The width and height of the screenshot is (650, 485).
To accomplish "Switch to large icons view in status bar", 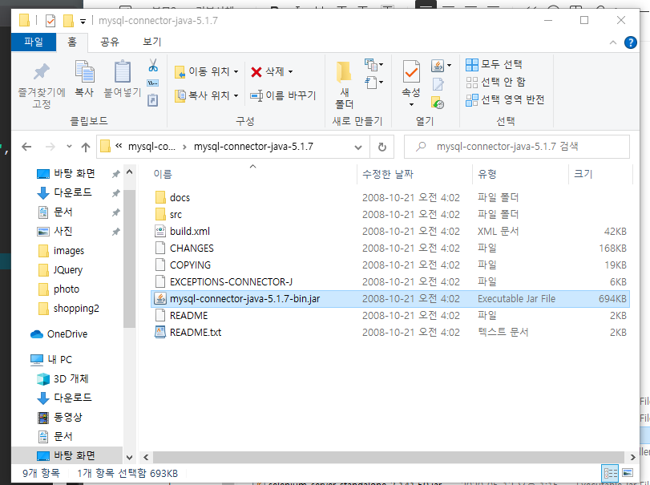I will tap(628, 473).
